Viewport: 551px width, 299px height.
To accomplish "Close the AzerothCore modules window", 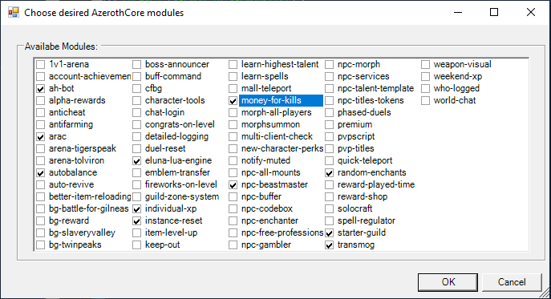I will tap(531, 12).
